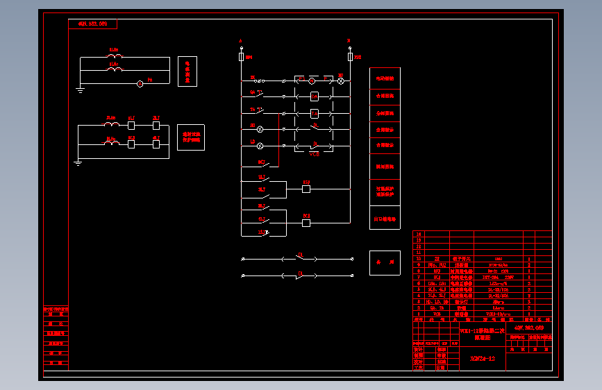Click the TA pushbutton contact
The width and height of the screenshot is (602, 390).
point(260,111)
